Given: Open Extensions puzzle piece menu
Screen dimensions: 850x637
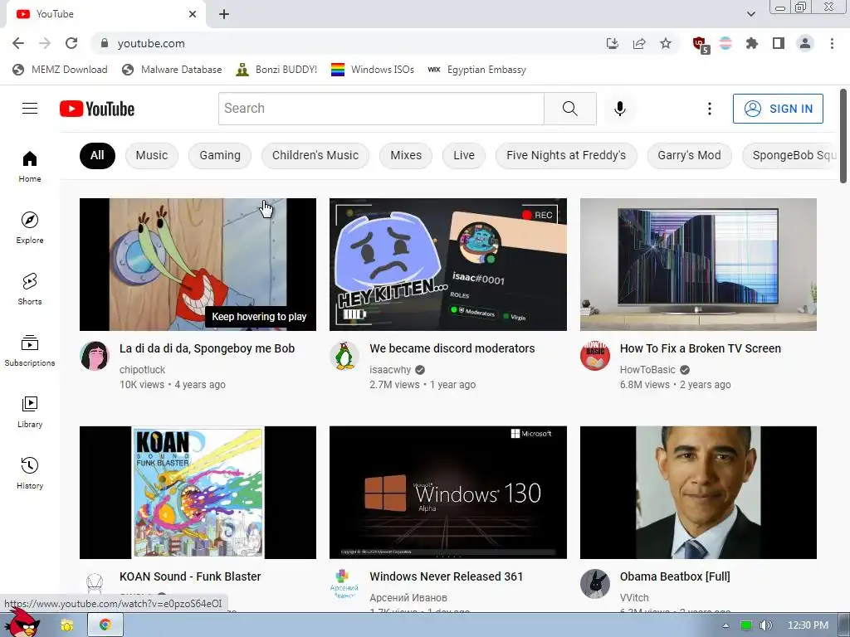Looking at the screenshot, I should click(751, 43).
